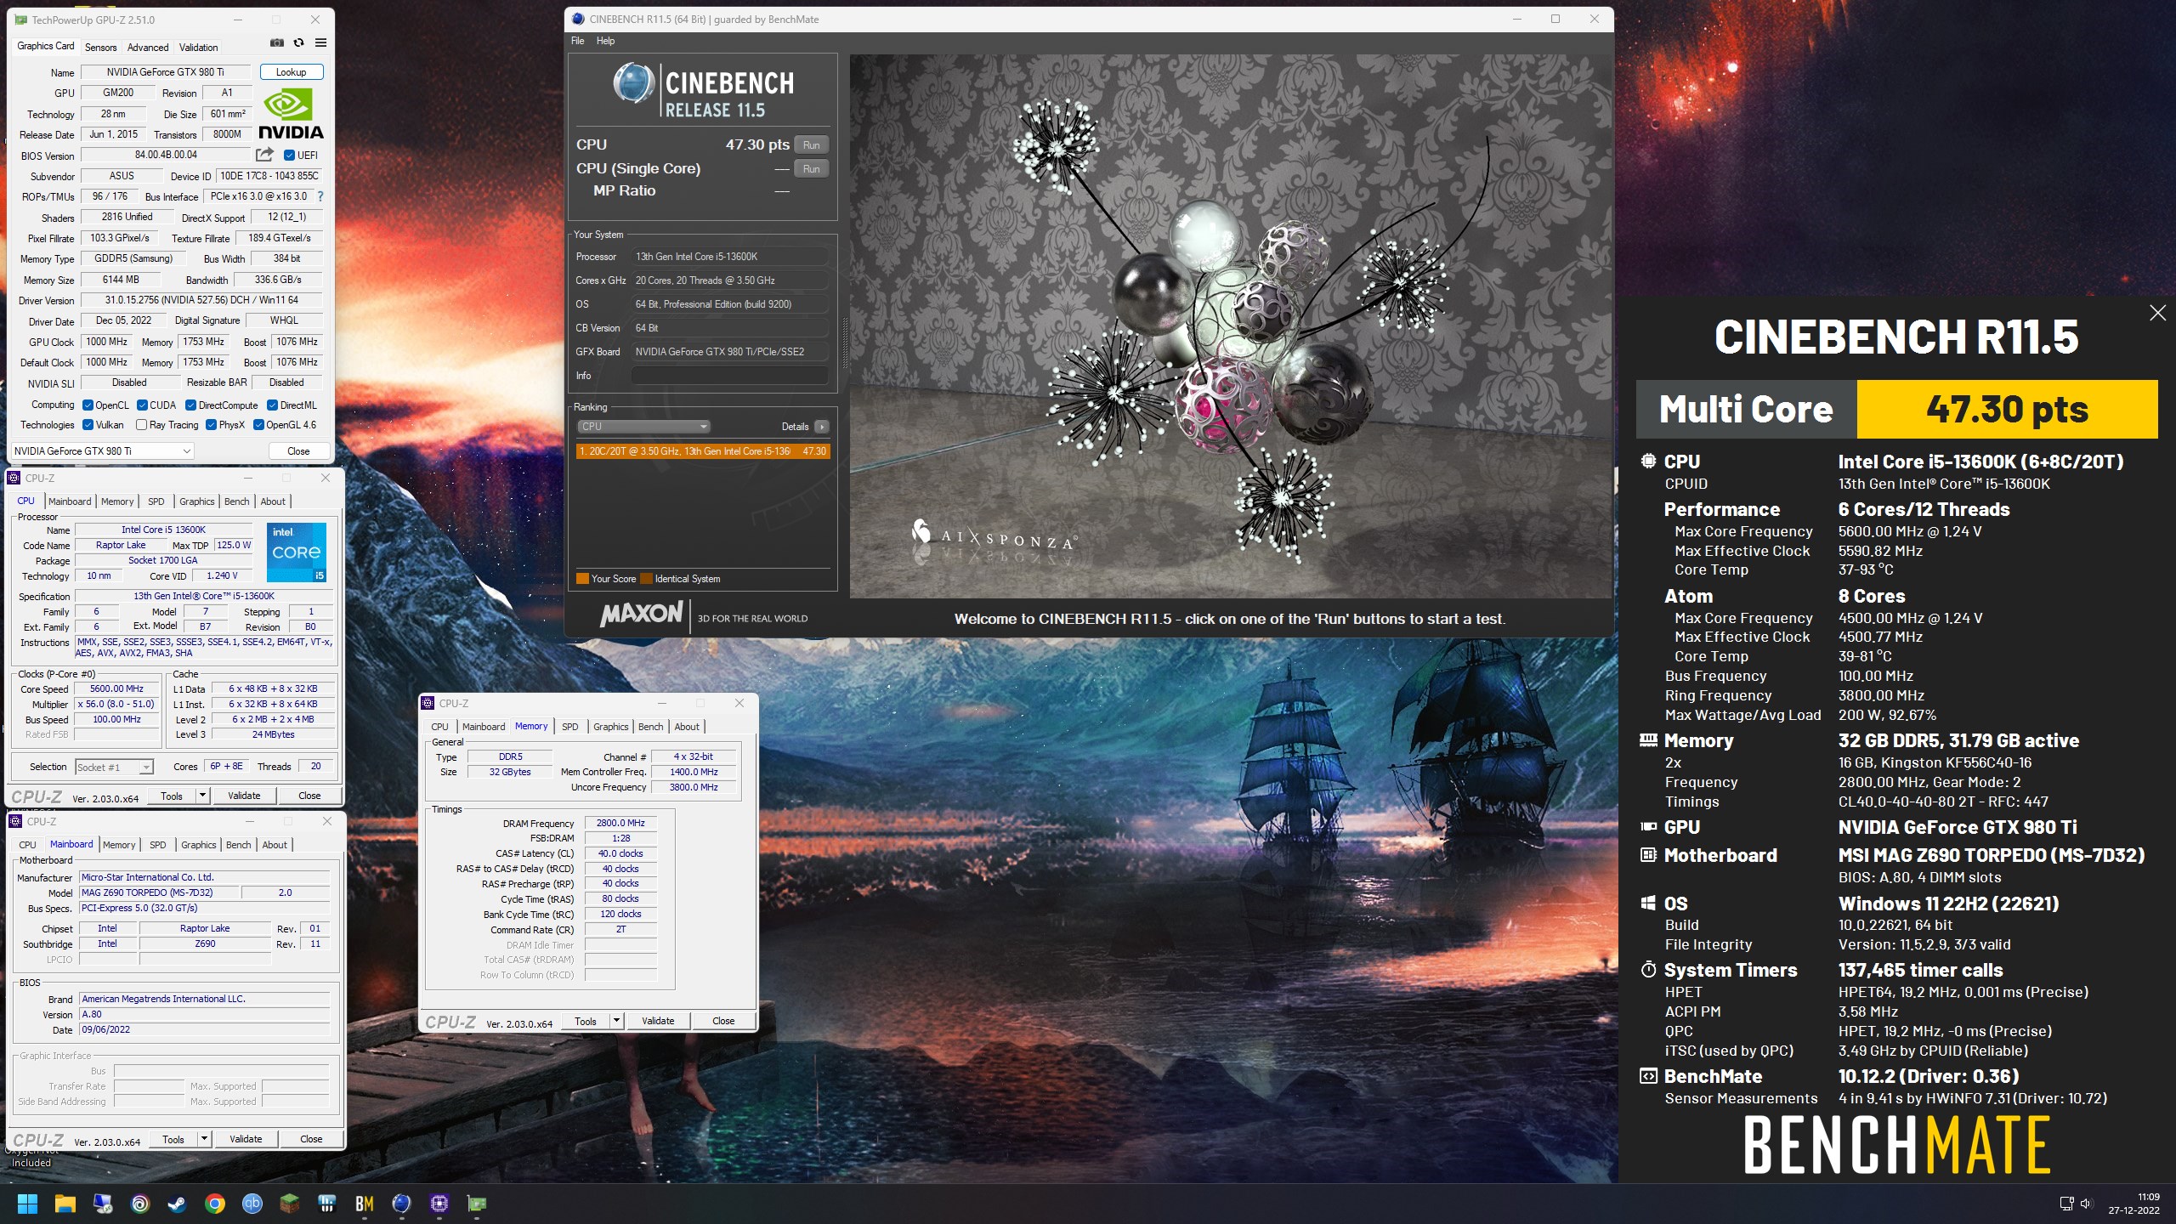Switch to GPU-Z Validation tab

(x=198, y=48)
